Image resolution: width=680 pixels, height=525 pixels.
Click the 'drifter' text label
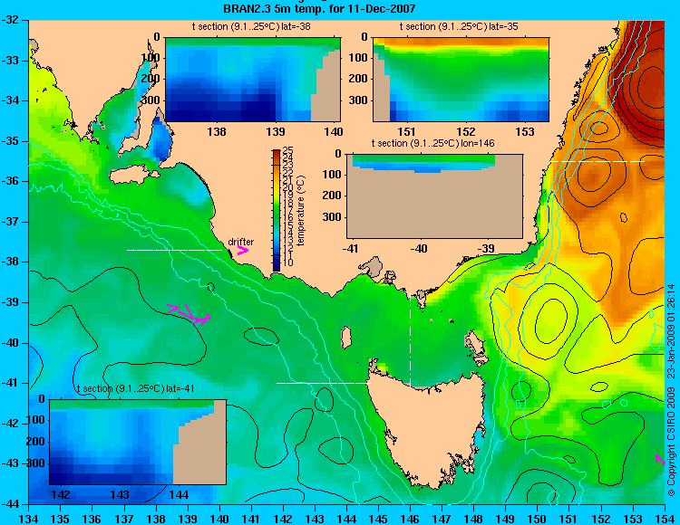[x=240, y=242]
